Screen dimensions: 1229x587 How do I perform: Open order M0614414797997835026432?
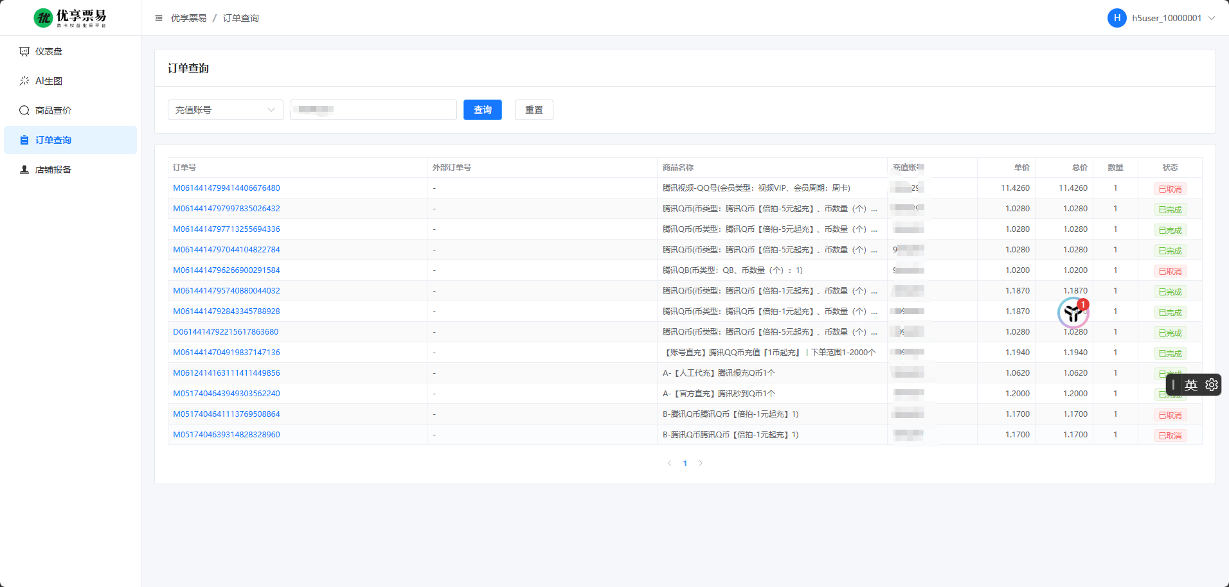pyautogui.click(x=226, y=209)
